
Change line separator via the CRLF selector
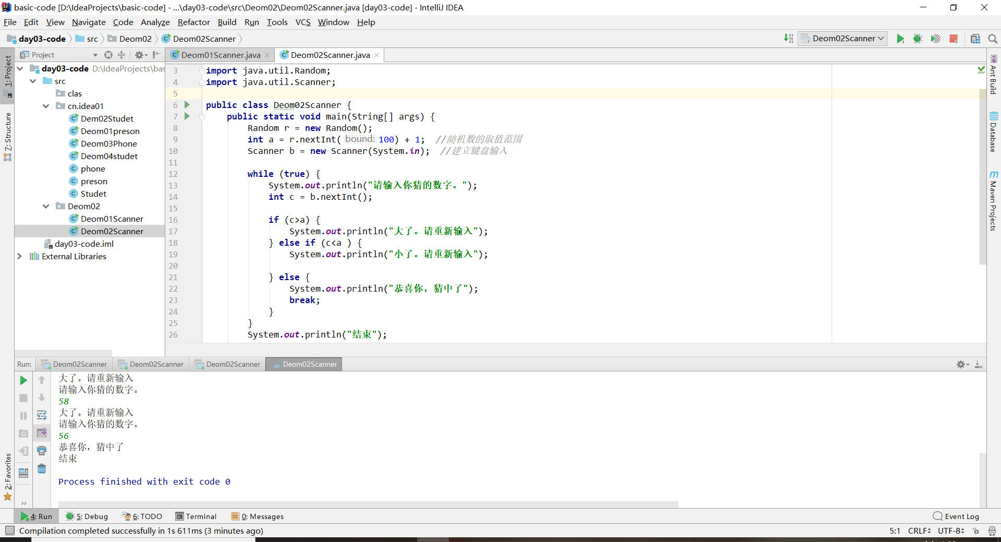pos(919,531)
